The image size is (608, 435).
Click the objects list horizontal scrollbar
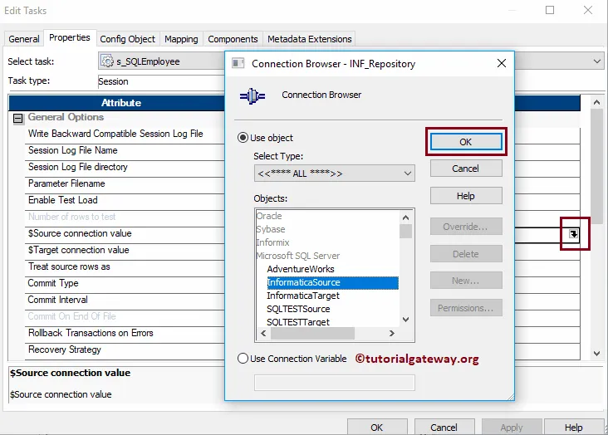click(x=312, y=333)
